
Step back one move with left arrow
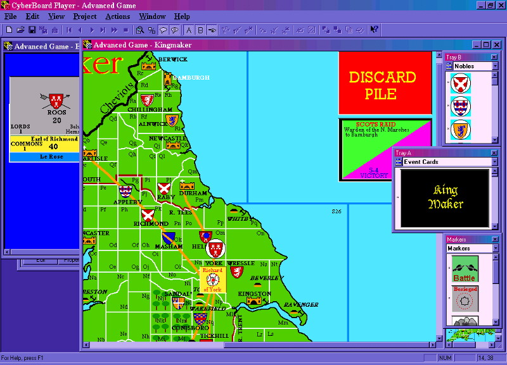pyautogui.click(x=80, y=30)
